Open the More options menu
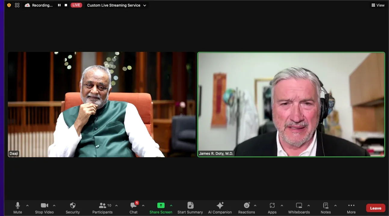Screen dimensions: 389x216 (x=351, y=208)
